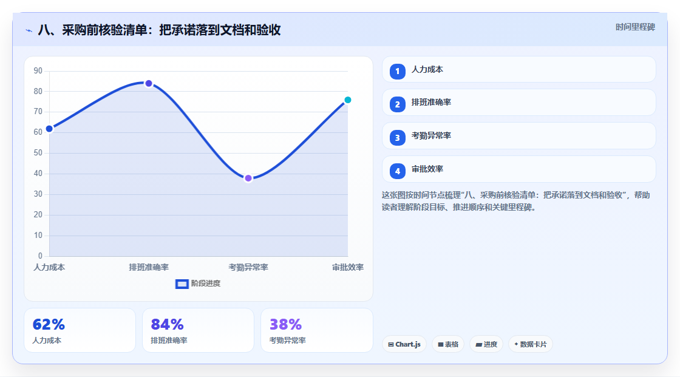Click the number 4 badge for 审批效率

point(397,171)
